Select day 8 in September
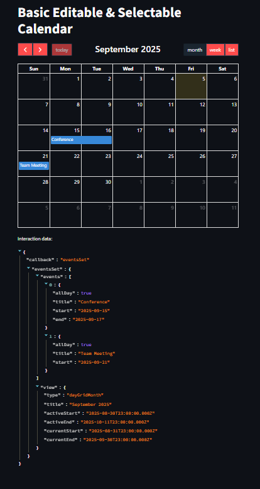260x489 pixels. pos(65,112)
